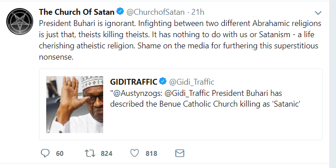Click the @Gidi_Traffic handle
Viewport: 336px width, 168px height.
(192, 82)
